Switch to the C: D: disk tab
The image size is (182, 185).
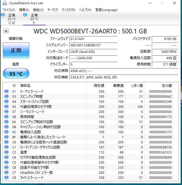coord(12,19)
